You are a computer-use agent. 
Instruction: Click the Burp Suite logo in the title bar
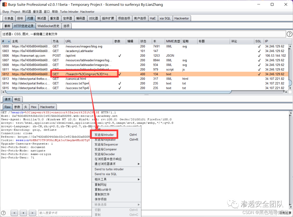tap(5, 4)
